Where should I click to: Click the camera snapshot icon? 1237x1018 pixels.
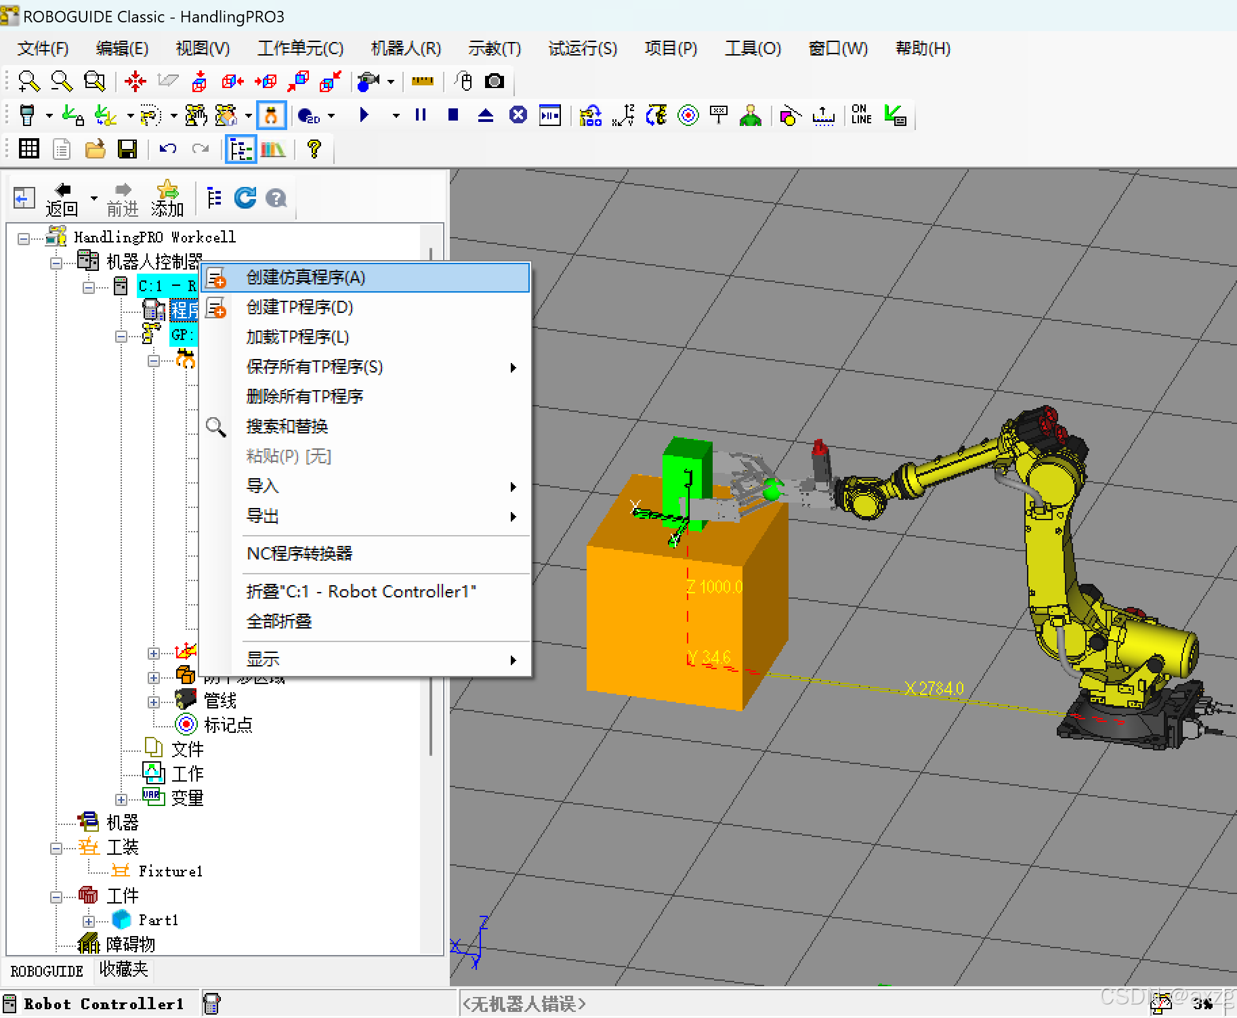495,81
